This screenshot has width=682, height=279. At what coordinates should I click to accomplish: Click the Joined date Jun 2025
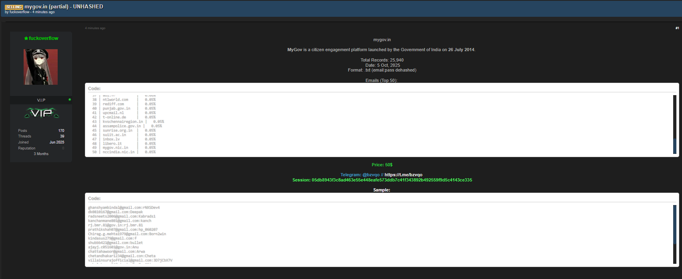pyautogui.click(x=57, y=142)
